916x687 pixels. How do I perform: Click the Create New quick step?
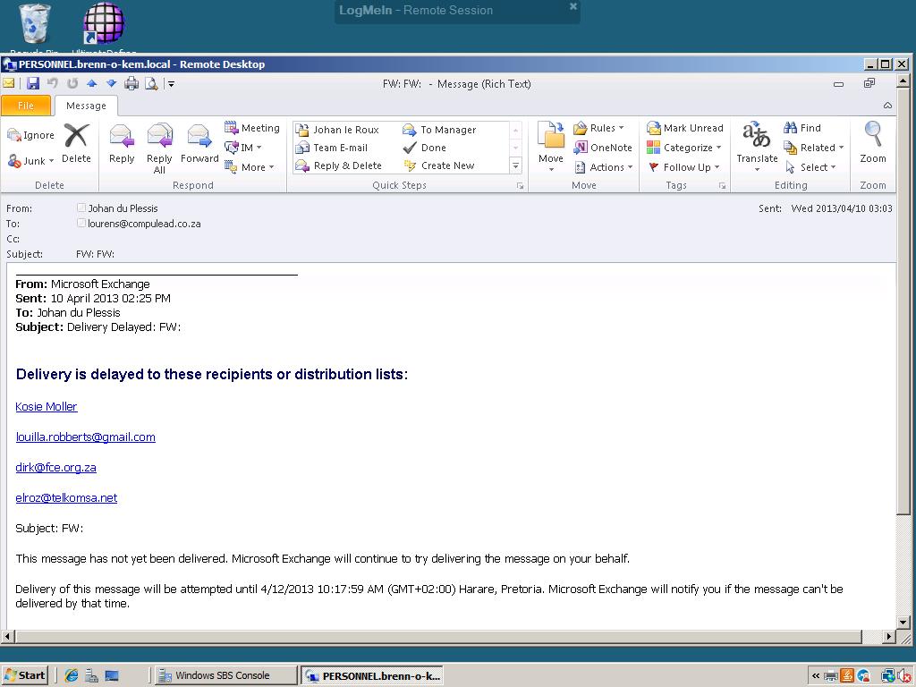coord(439,165)
